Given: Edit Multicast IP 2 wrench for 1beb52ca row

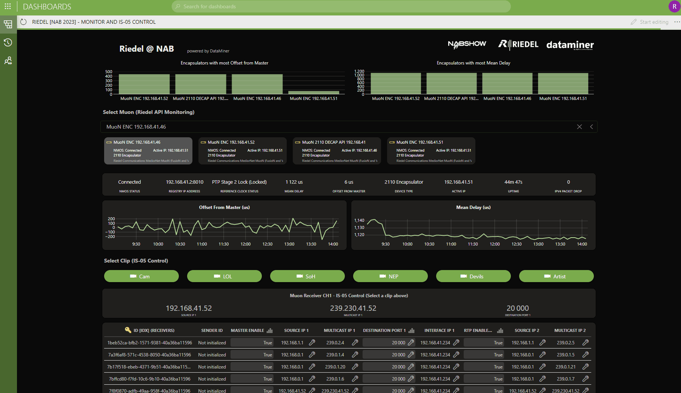Looking at the screenshot, I should point(586,342).
